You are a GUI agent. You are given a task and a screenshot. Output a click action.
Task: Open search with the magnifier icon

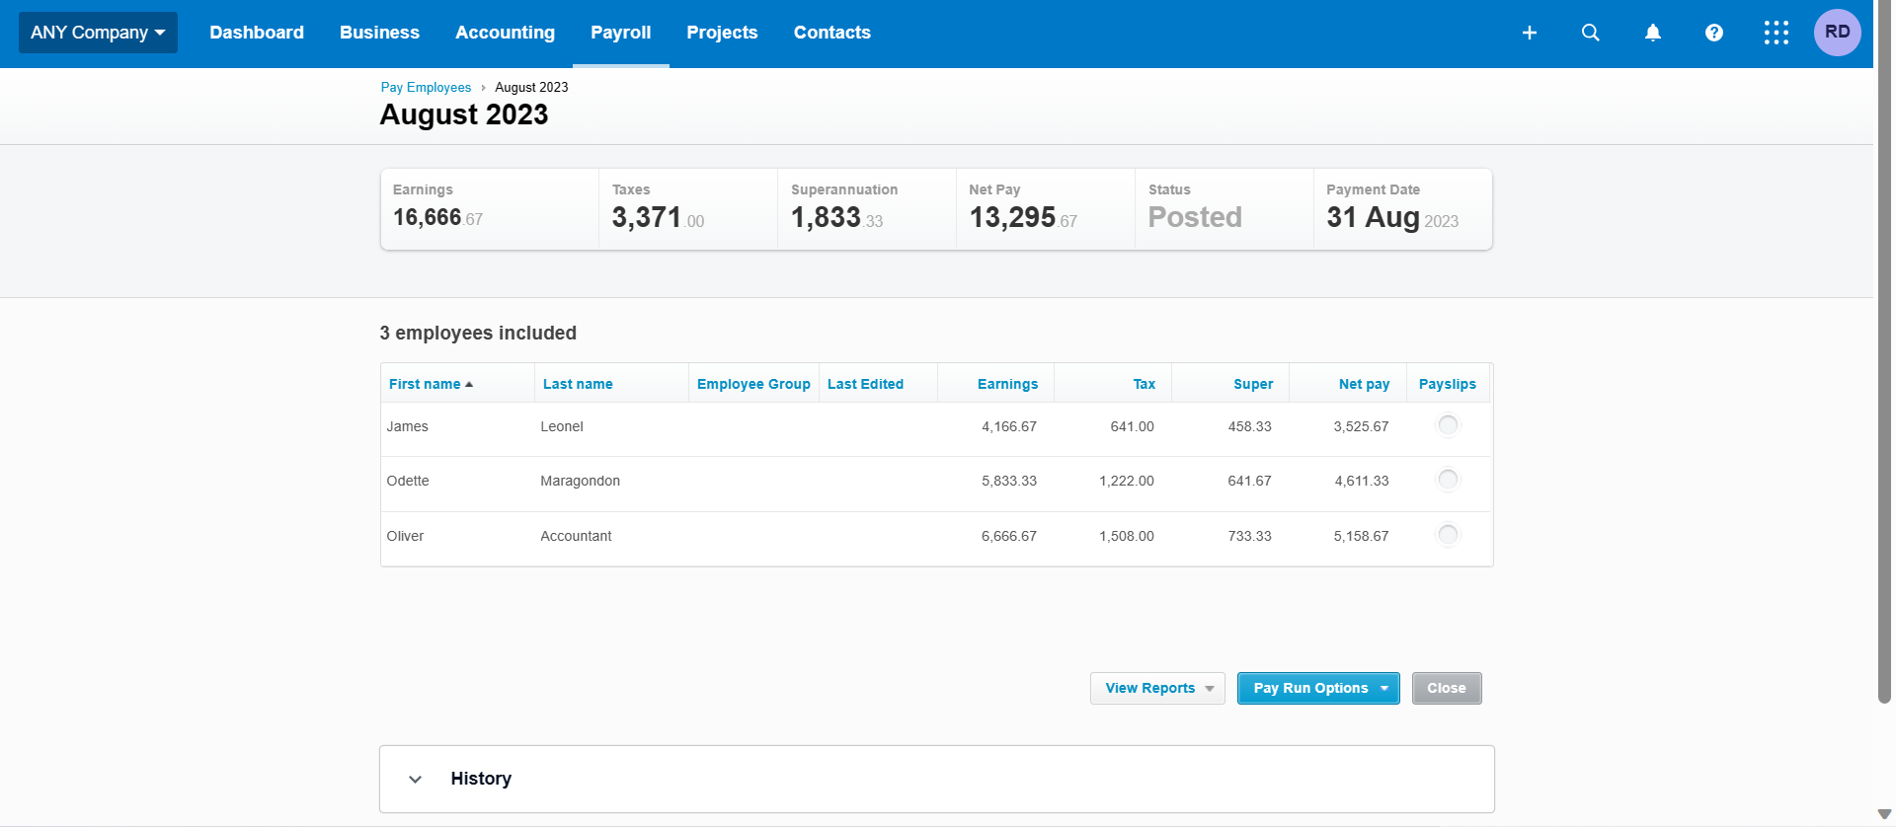coord(1590,33)
